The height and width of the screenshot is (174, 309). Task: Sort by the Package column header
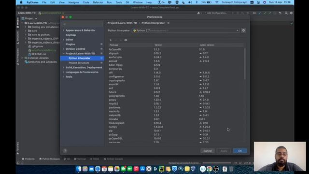114,45
